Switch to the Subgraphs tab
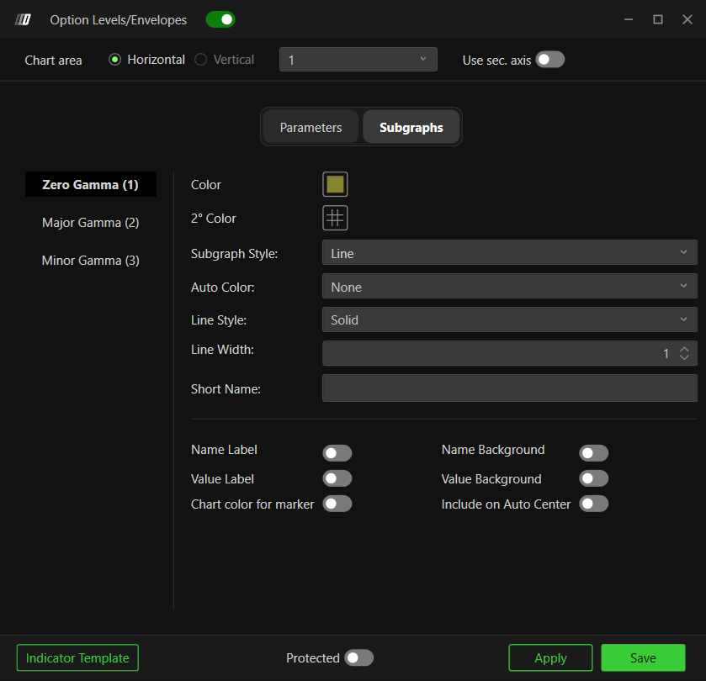This screenshot has height=681, width=706. pos(411,127)
